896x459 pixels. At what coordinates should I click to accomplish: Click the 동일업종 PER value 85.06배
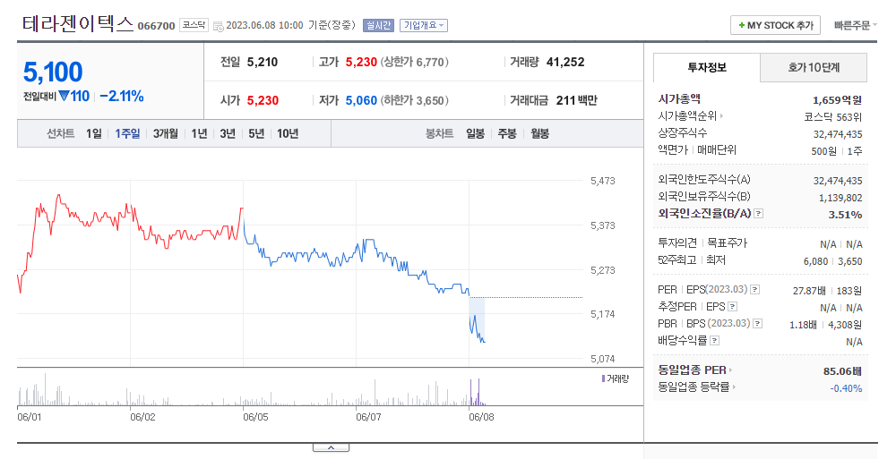(842, 371)
